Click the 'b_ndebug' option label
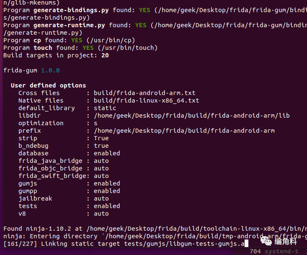307x255 pixels. point(33,146)
